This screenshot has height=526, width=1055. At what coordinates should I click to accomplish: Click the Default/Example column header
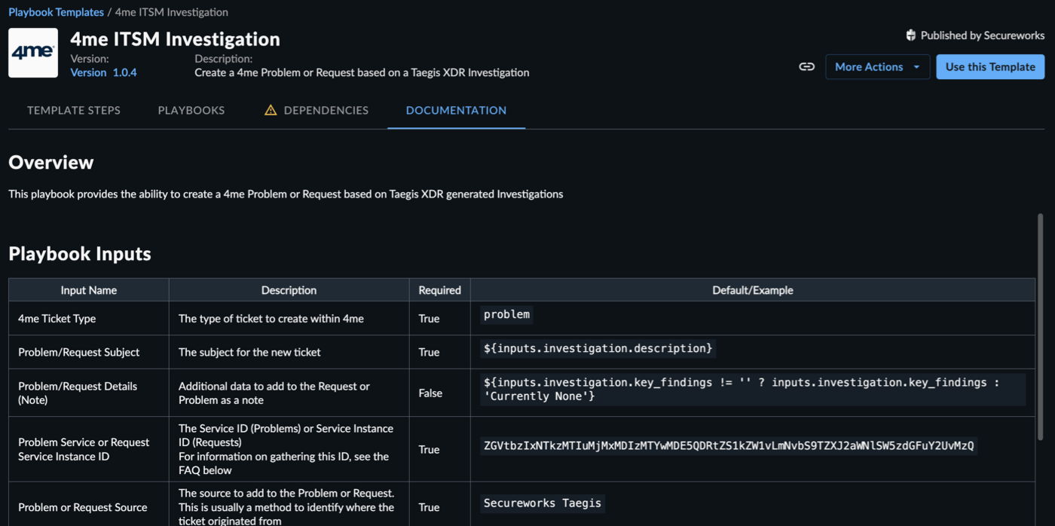(753, 290)
